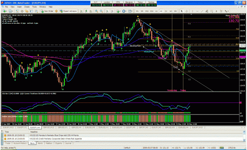Open the Templates dropdown

tap(130, 11)
